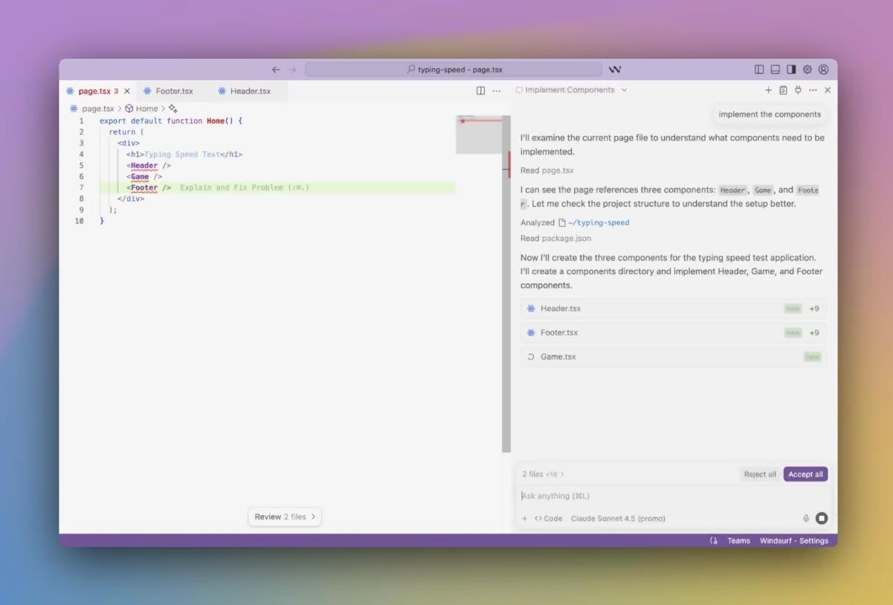Screen dimensions: 893x605
Task: Click the editor minimap
Action: (479, 135)
